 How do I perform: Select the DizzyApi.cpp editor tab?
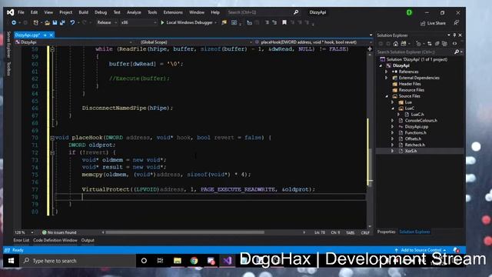coord(28,35)
